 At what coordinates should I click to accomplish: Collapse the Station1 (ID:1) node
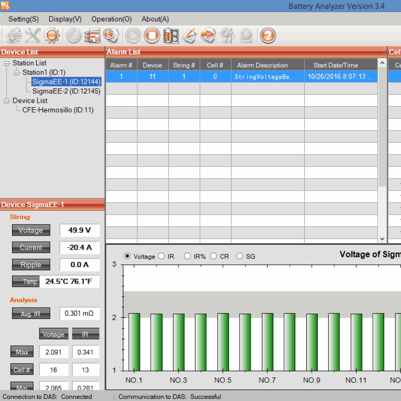[x=17, y=73]
